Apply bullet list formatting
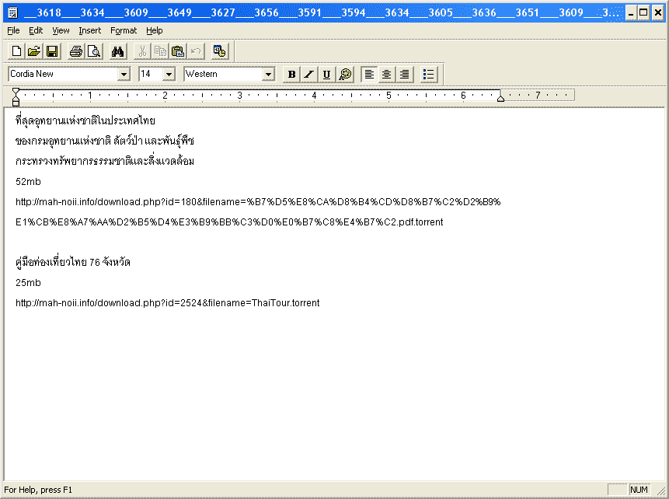 pos(429,74)
